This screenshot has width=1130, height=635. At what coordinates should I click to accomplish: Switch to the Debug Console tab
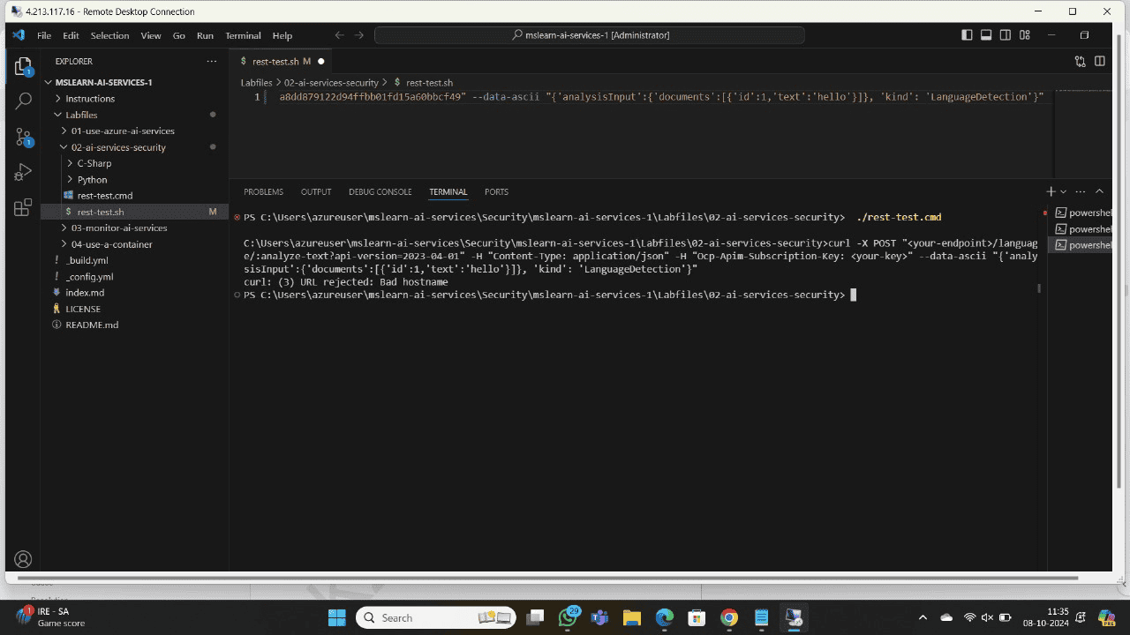point(380,191)
